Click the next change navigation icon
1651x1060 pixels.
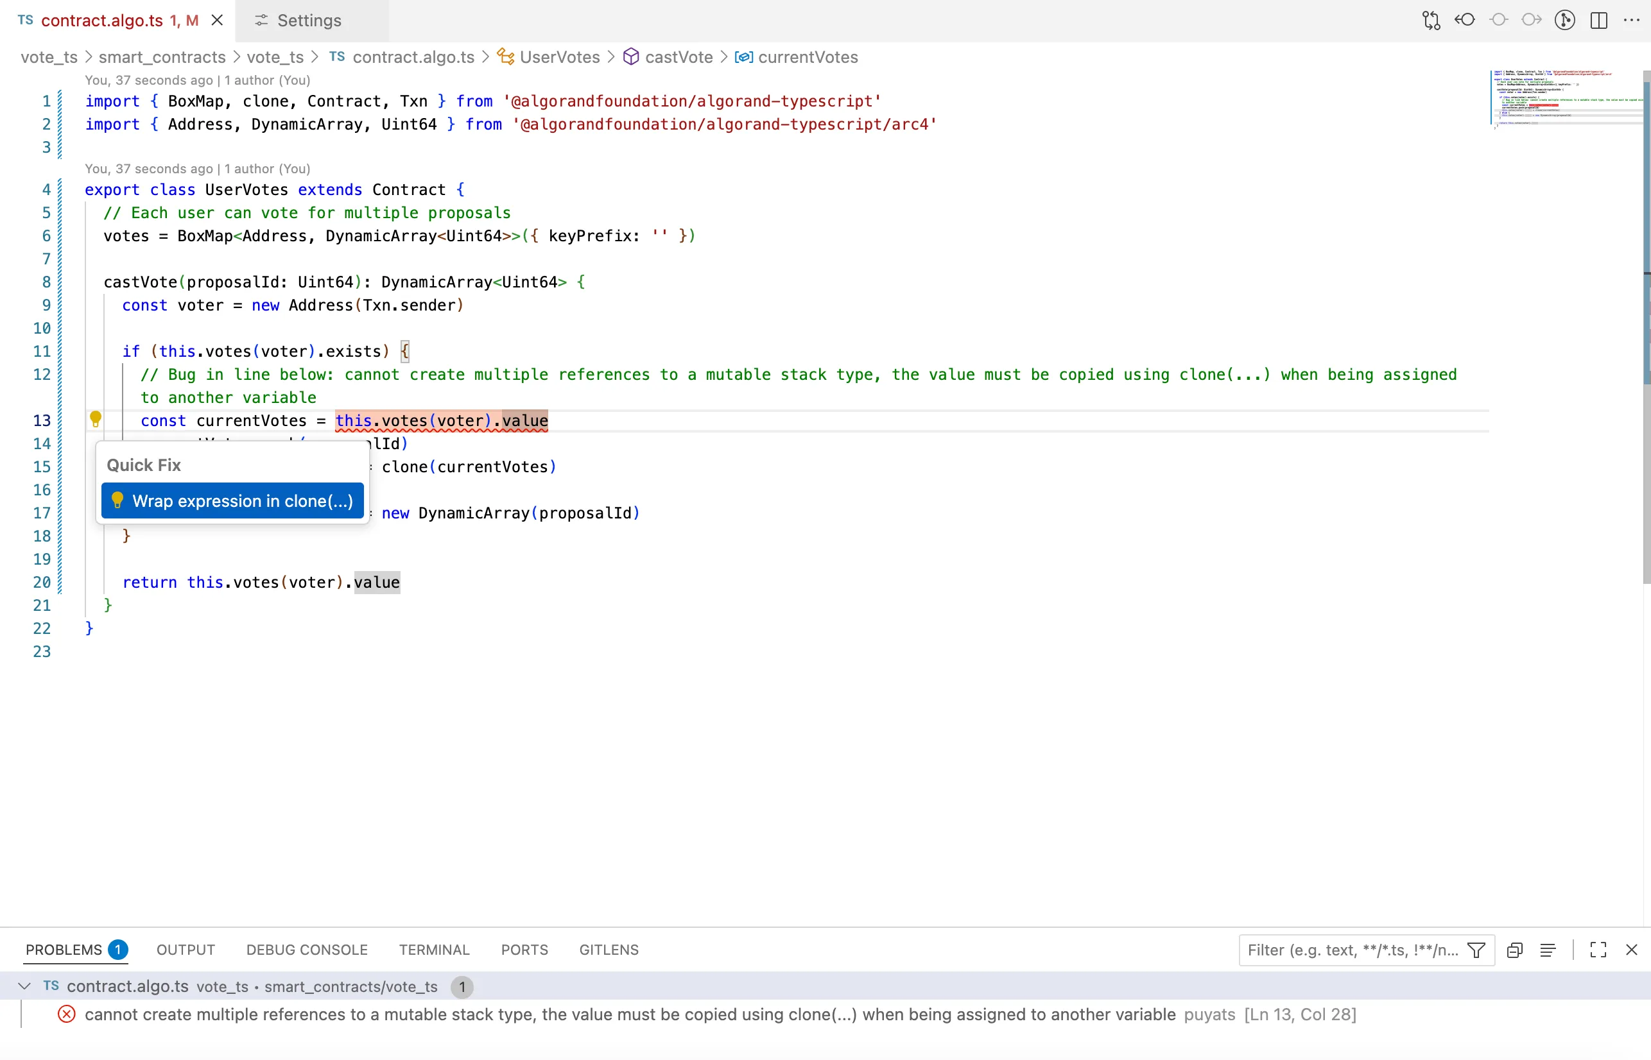click(1530, 21)
